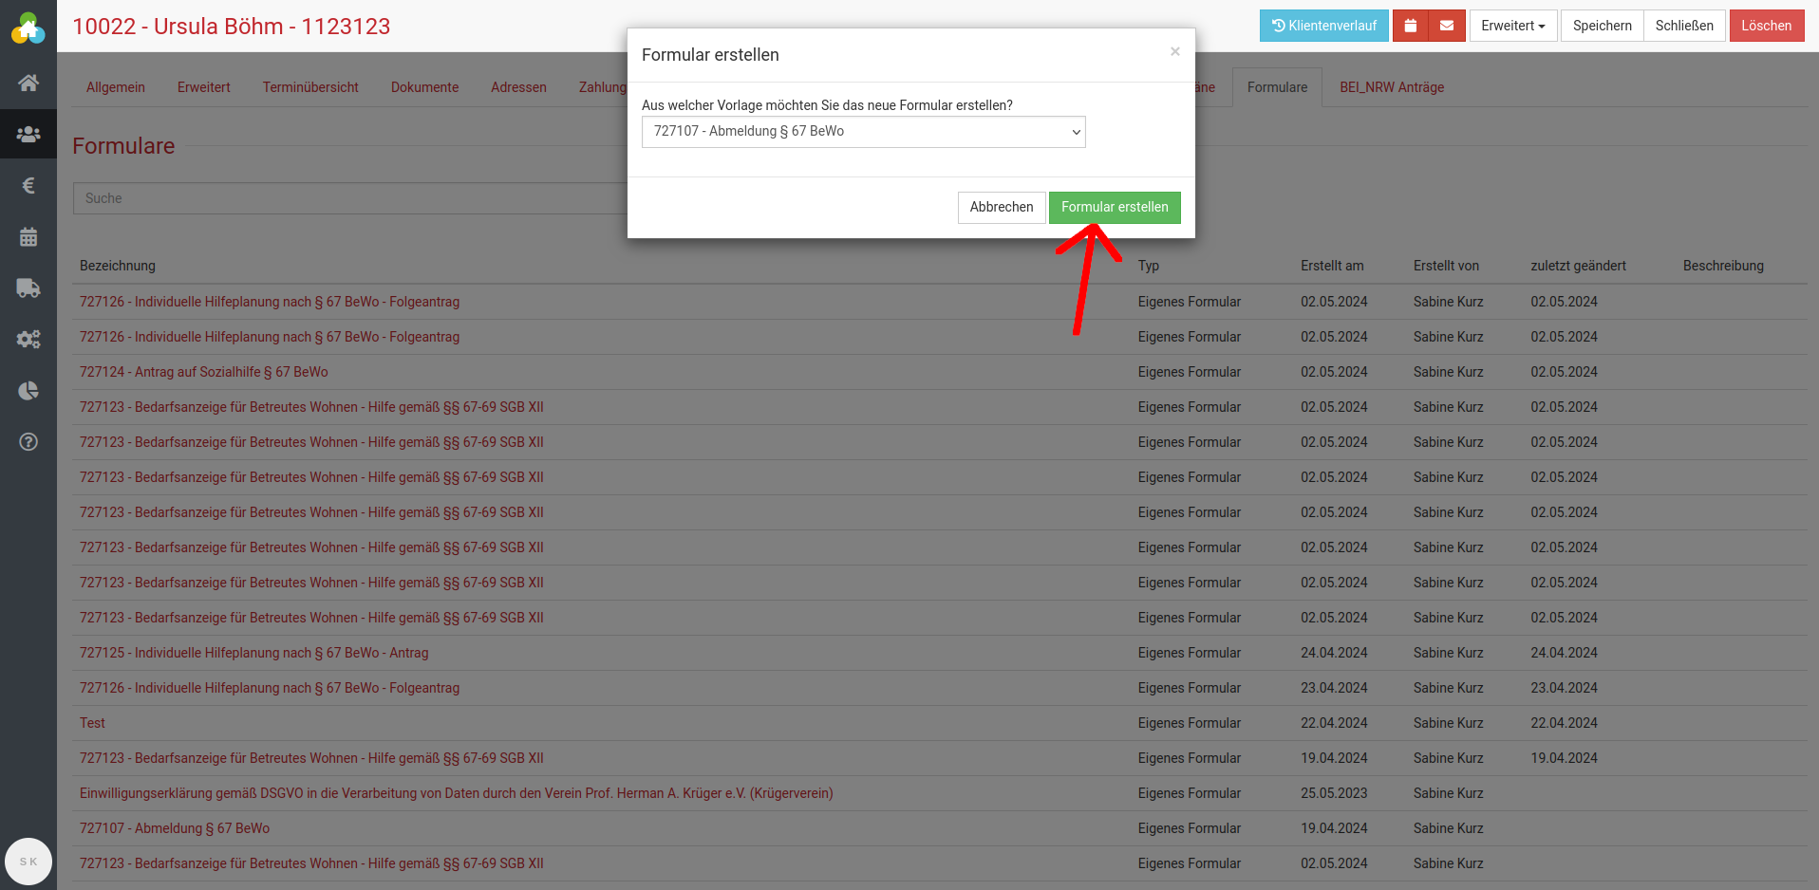Click the SK user avatar
The height and width of the screenshot is (890, 1819).
point(28,862)
